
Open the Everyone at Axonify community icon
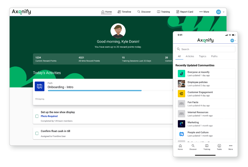pyautogui.click(x=181, y=74)
